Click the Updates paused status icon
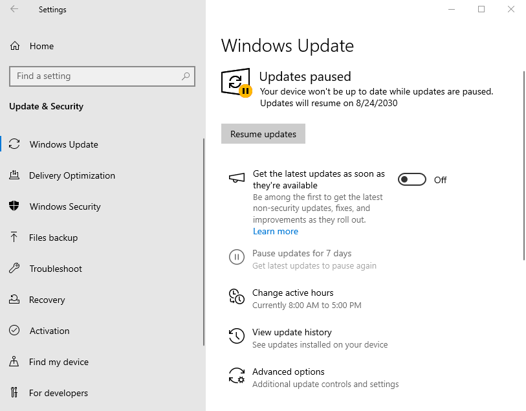 click(237, 83)
